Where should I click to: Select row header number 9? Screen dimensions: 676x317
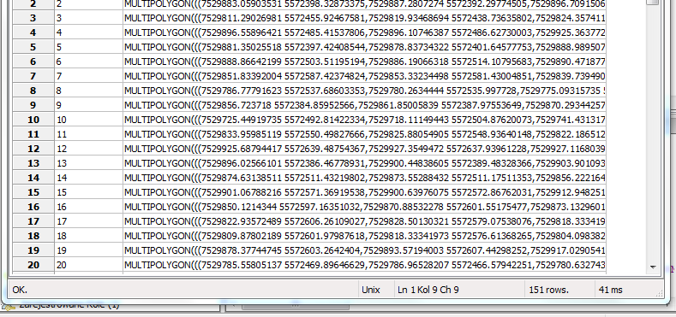[x=33, y=105]
